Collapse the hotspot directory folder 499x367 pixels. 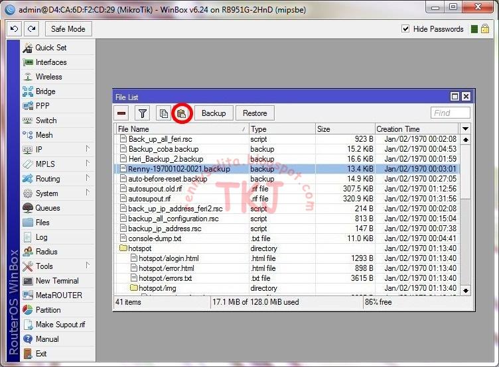pos(123,248)
